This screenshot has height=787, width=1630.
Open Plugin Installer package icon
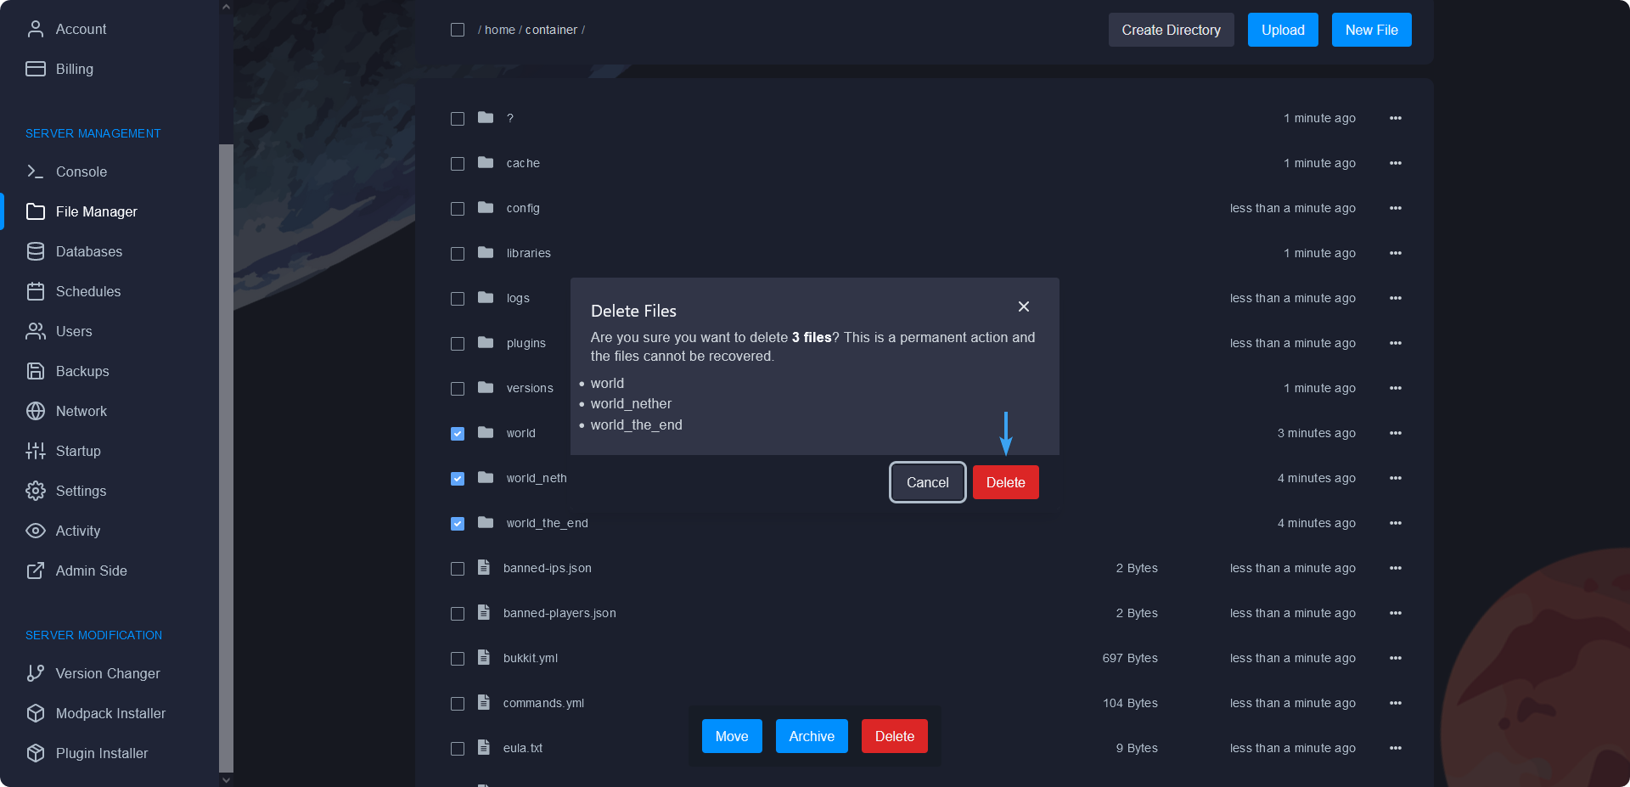point(36,753)
